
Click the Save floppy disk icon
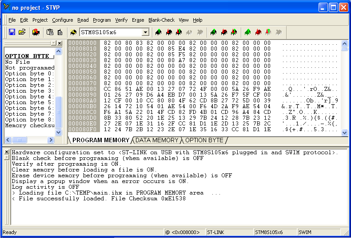point(12,32)
